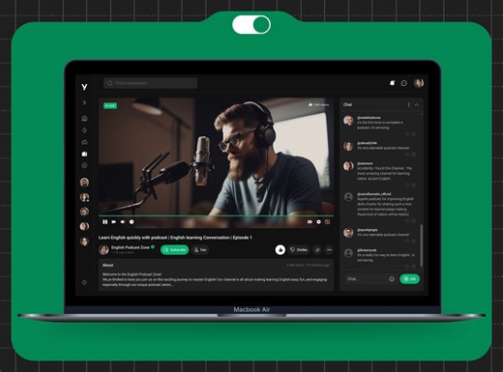Like the 'first time to complete a podcast' comment
This screenshot has height=372, width=503.
coord(407,134)
